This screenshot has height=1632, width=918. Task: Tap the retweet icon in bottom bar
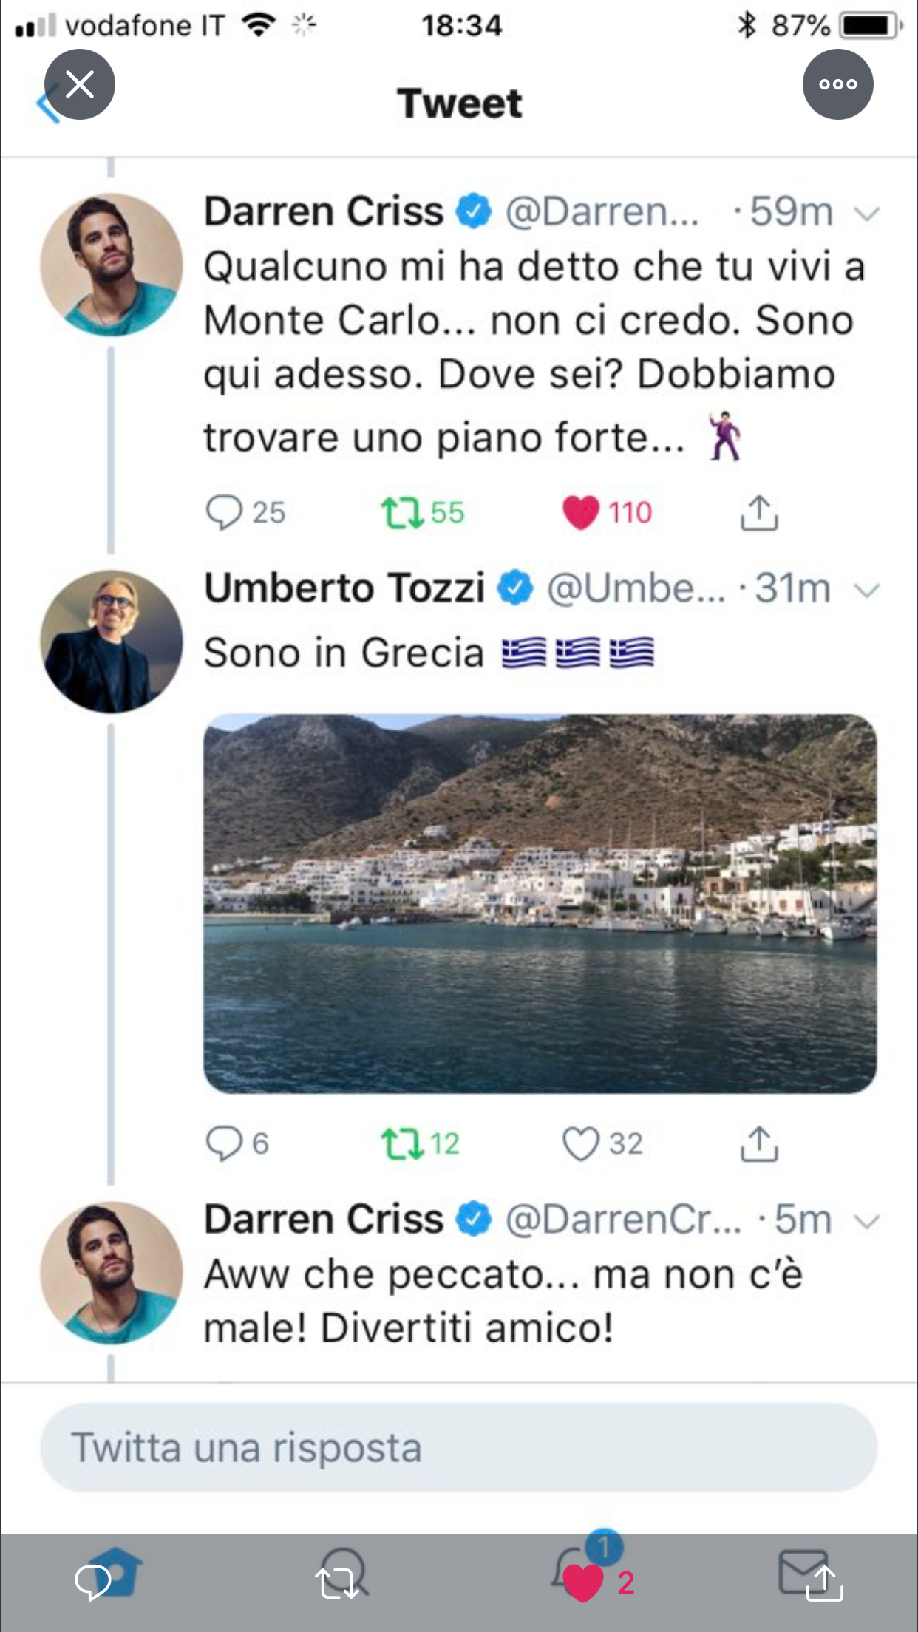[337, 1582]
